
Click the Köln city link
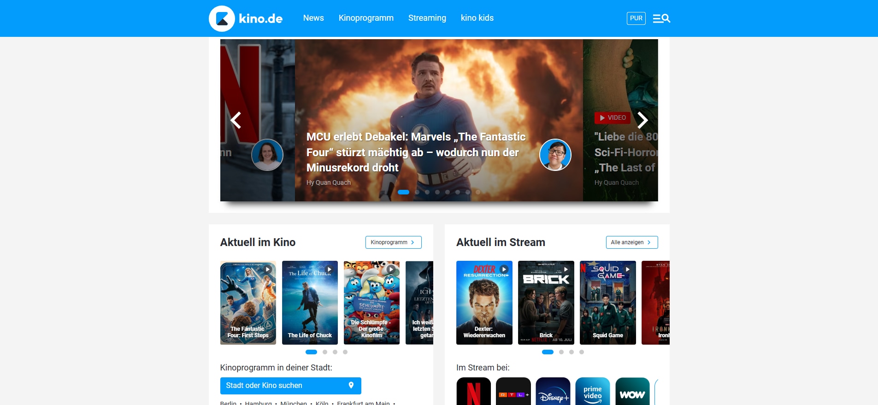(322, 403)
